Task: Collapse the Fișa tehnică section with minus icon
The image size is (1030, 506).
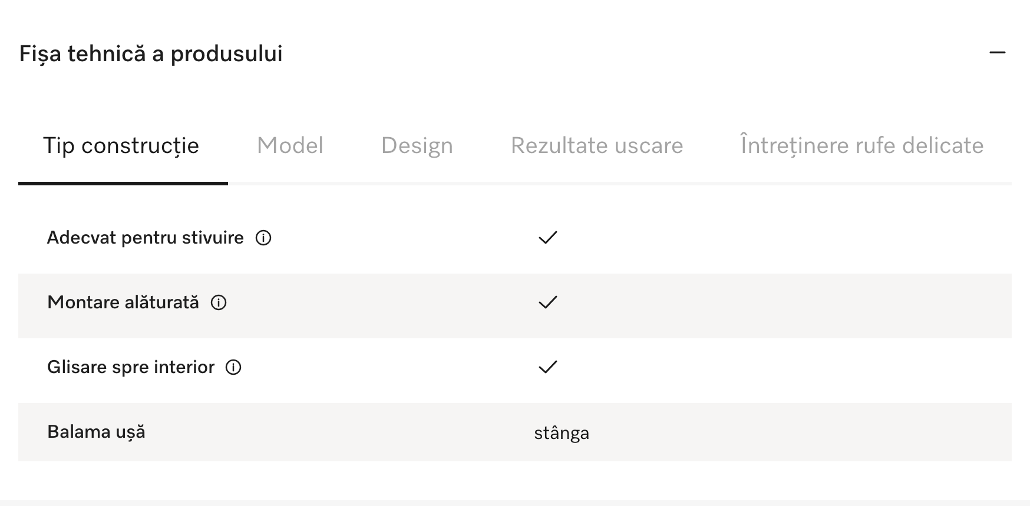Action: pyautogui.click(x=997, y=53)
